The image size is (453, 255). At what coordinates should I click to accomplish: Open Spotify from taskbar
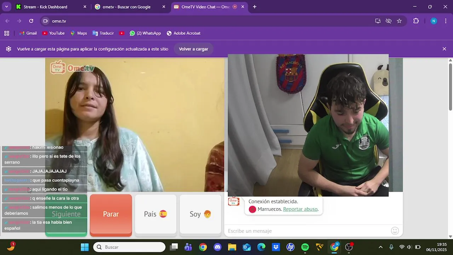[x=305, y=247]
